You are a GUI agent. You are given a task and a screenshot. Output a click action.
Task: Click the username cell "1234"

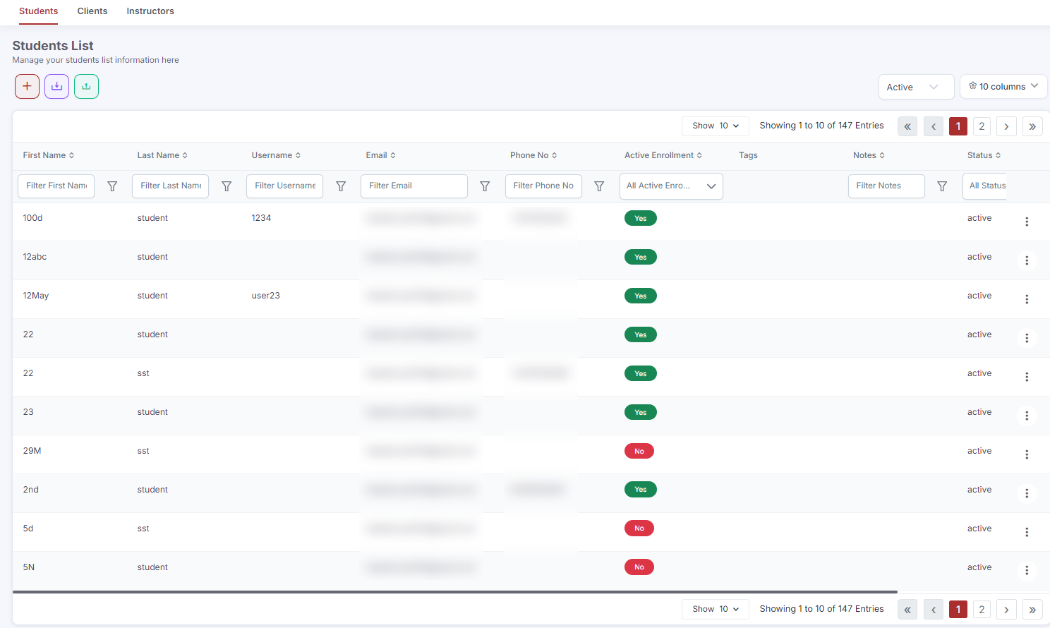click(x=261, y=218)
